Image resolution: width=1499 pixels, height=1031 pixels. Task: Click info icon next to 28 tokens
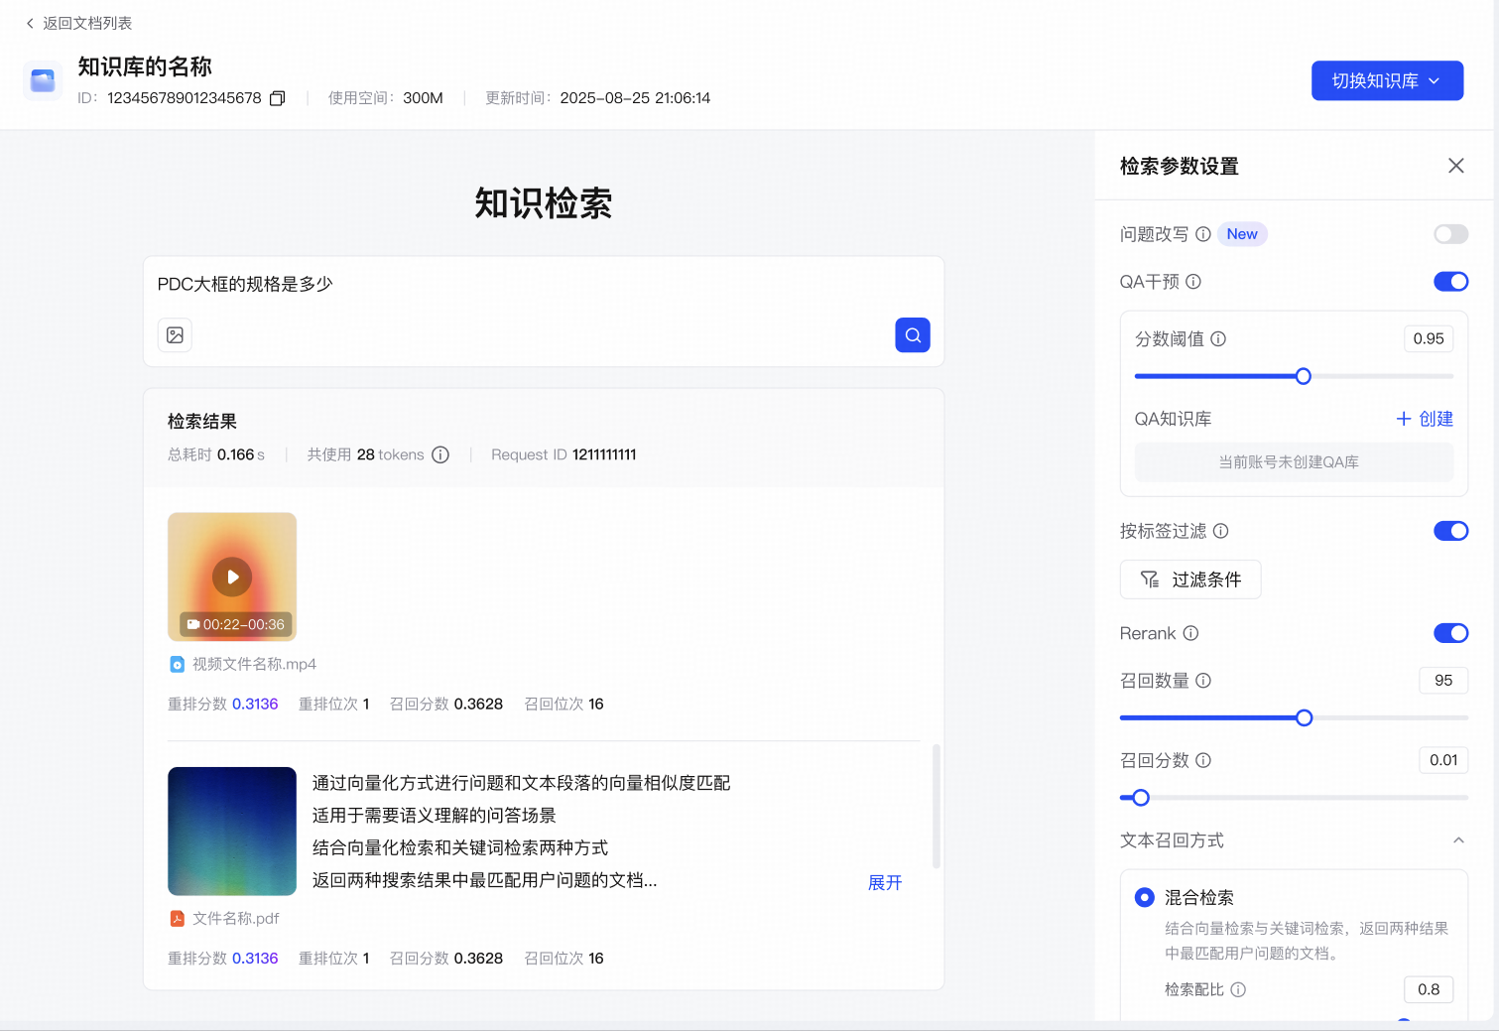coord(440,454)
